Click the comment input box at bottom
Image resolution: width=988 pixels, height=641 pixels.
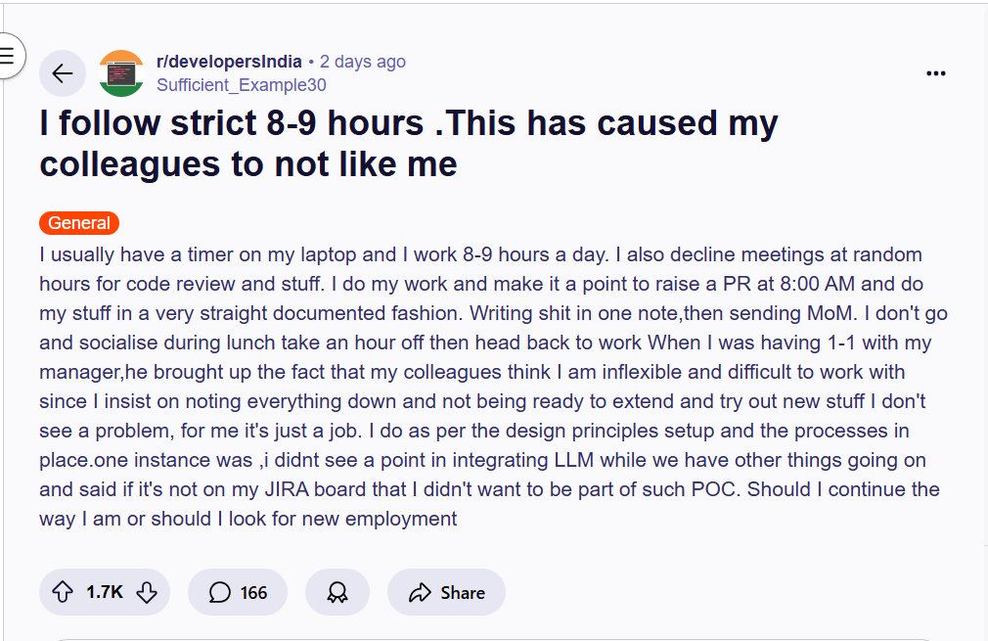pyautogui.click(x=489, y=638)
